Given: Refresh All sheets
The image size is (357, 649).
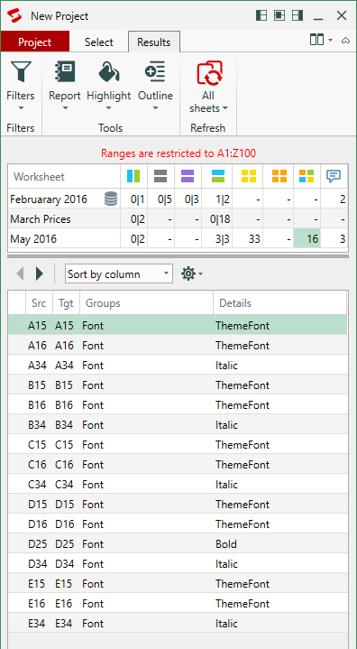Looking at the screenshot, I should (x=208, y=86).
